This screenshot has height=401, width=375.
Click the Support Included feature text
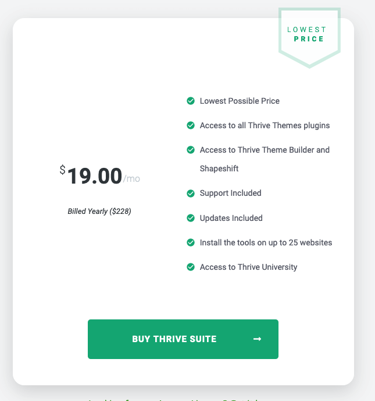(x=230, y=193)
